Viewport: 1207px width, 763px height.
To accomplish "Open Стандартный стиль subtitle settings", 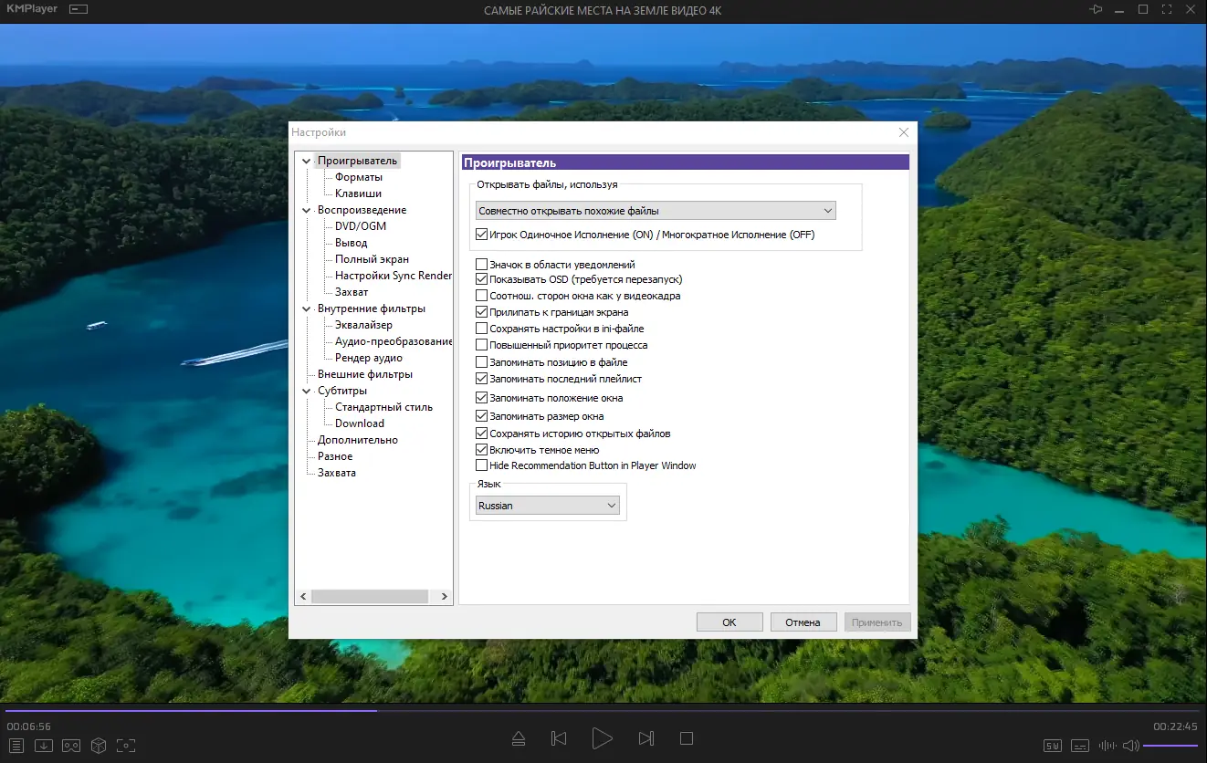I will pyautogui.click(x=383, y=407).
